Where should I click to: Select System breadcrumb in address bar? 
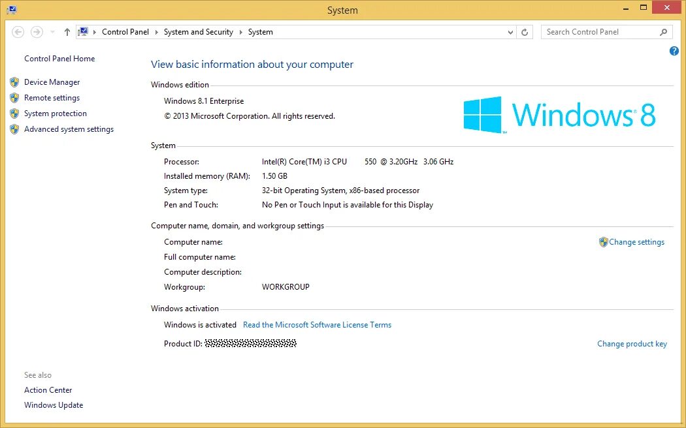(x=260, y=32)
